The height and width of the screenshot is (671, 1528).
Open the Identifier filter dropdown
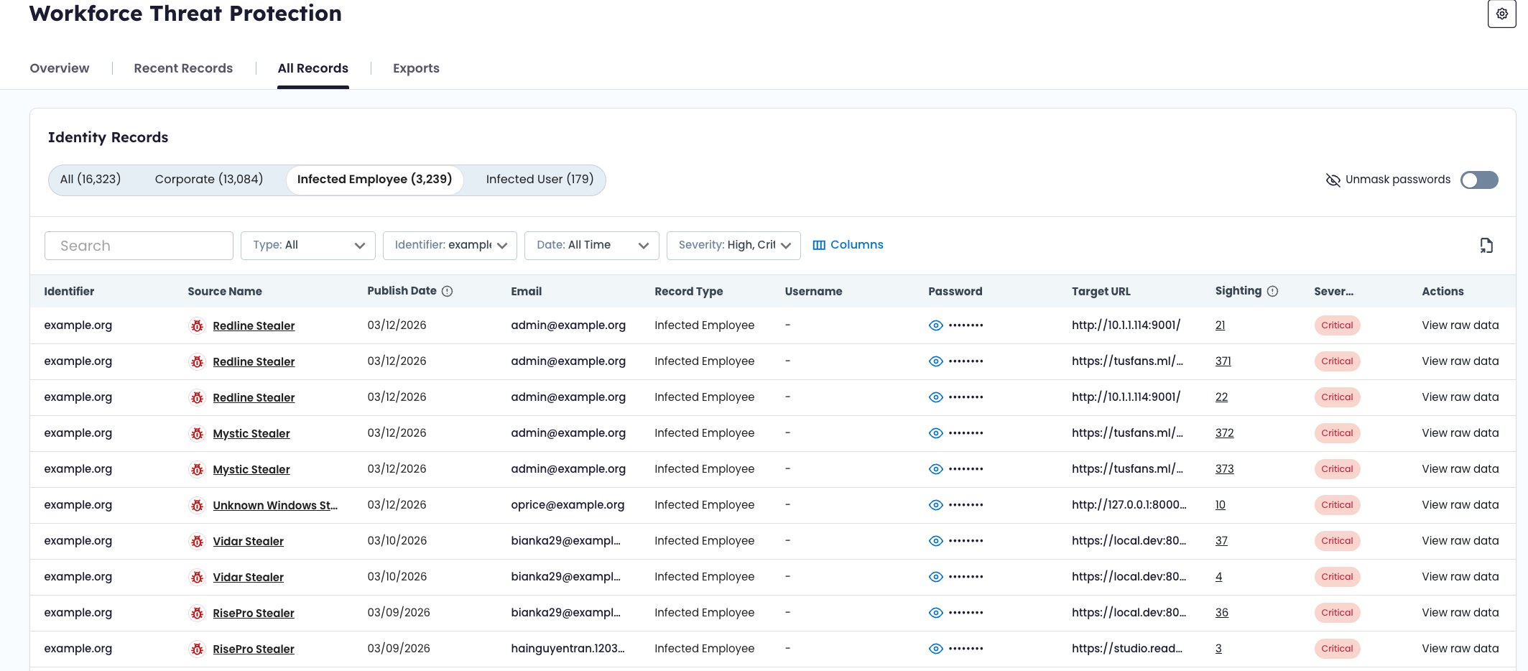tap(450, 245)
